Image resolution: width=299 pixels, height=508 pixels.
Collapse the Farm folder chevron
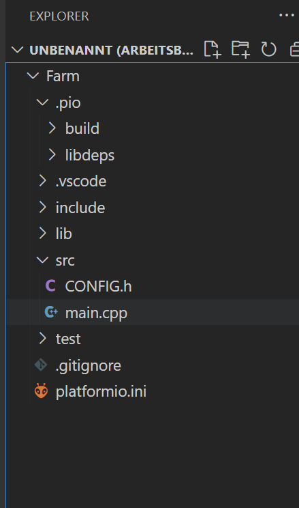33,76
